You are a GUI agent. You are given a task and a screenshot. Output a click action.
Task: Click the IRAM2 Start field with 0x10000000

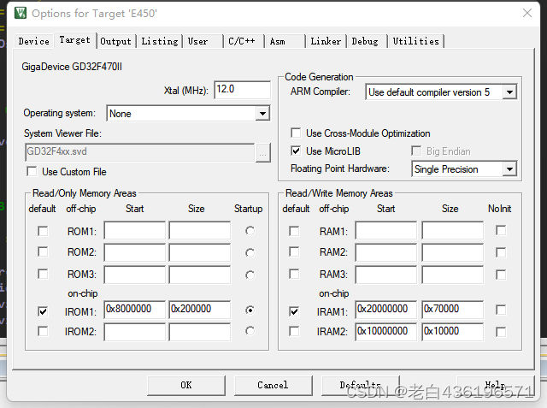point(385,332)
